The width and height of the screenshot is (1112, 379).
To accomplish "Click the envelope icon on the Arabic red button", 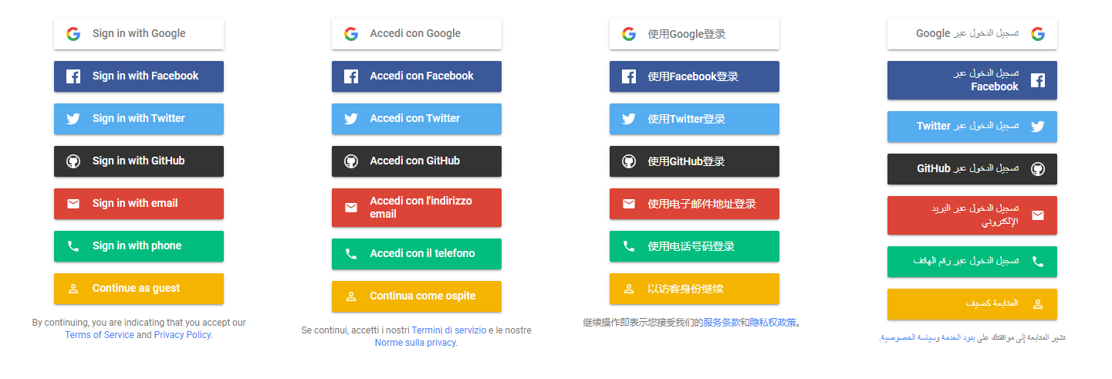I will coord(1038,215).
